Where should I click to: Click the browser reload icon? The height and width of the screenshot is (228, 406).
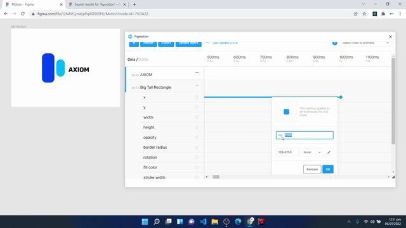point(23,14)
